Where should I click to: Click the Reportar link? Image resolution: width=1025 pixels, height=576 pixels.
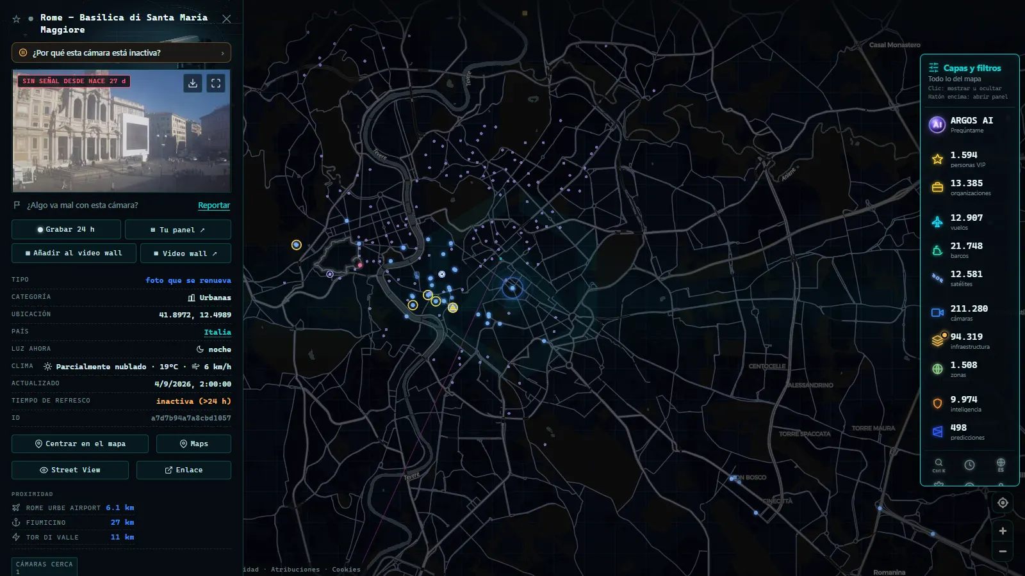pos(214,205)
